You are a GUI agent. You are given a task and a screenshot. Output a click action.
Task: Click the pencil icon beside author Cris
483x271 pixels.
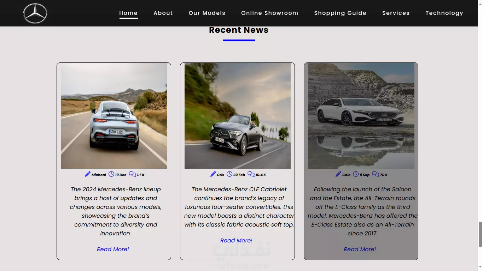click(x=213, y=174)
